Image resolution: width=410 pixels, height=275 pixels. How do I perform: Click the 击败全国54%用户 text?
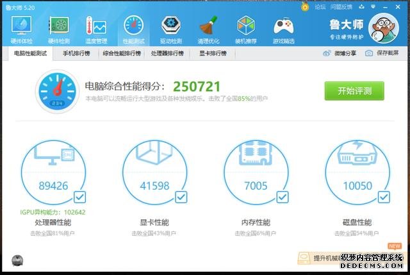pyautogui.click(x=357, y=233)
